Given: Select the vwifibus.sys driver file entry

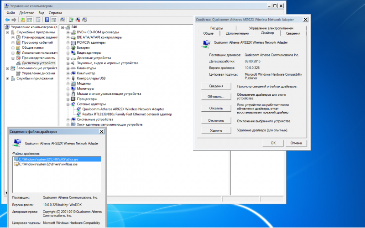Looking at the screenshot, I should (x=45, y=164).
